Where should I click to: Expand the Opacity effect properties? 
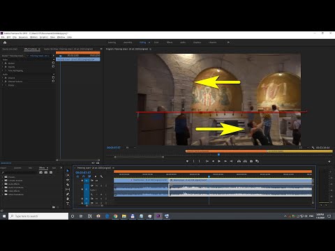pyautogui.click(x=3, y=67)
